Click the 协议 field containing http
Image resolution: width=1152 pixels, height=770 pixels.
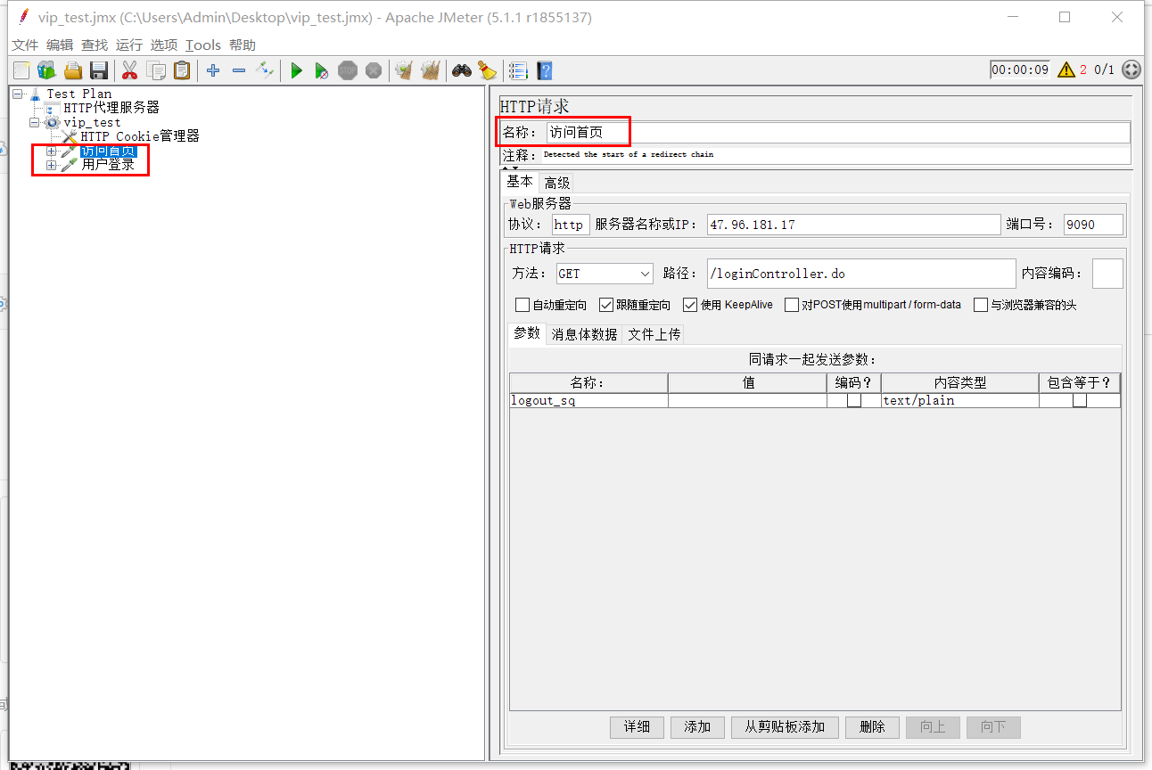571,225
